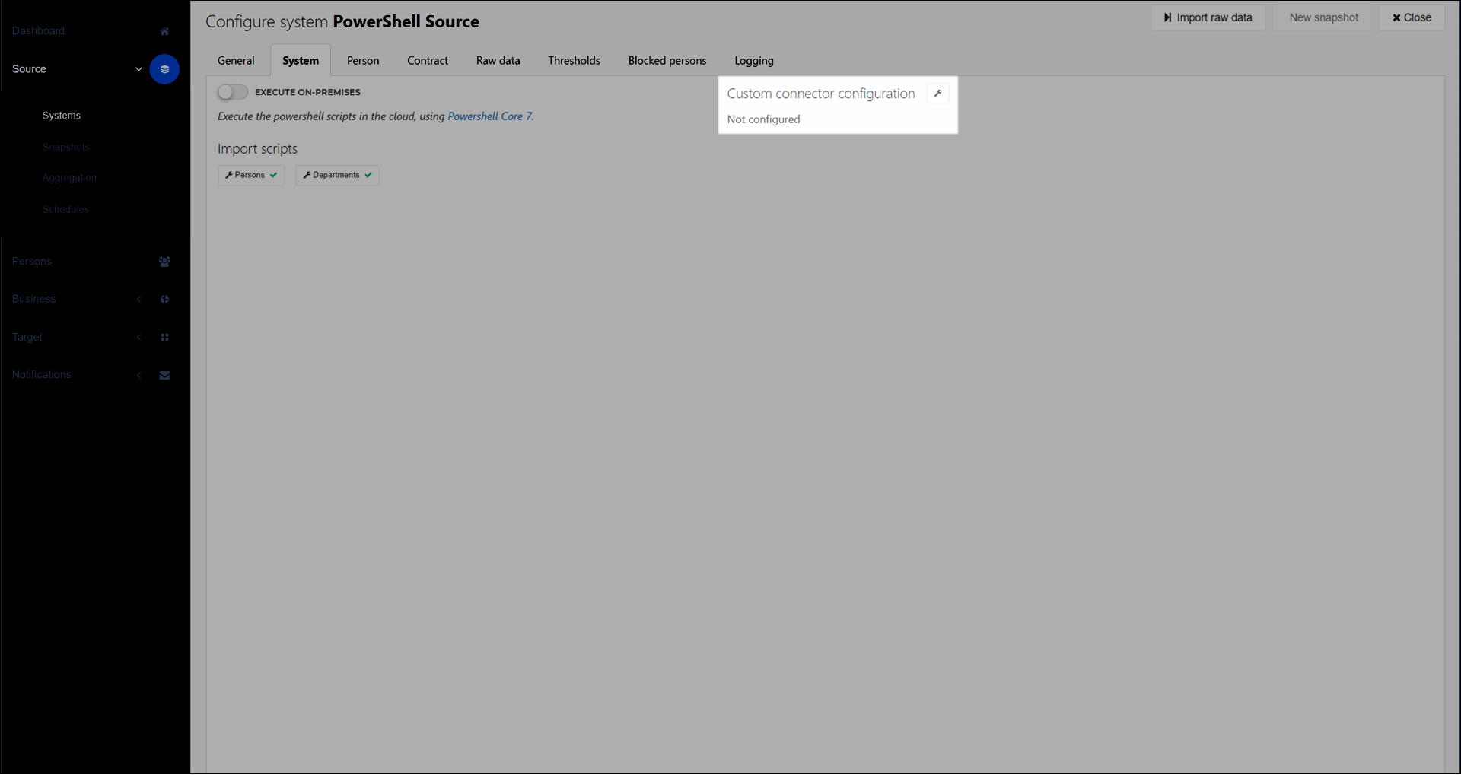Close the system configuration
This screenshot has width=1461, height=775.
click(1412, 17)
